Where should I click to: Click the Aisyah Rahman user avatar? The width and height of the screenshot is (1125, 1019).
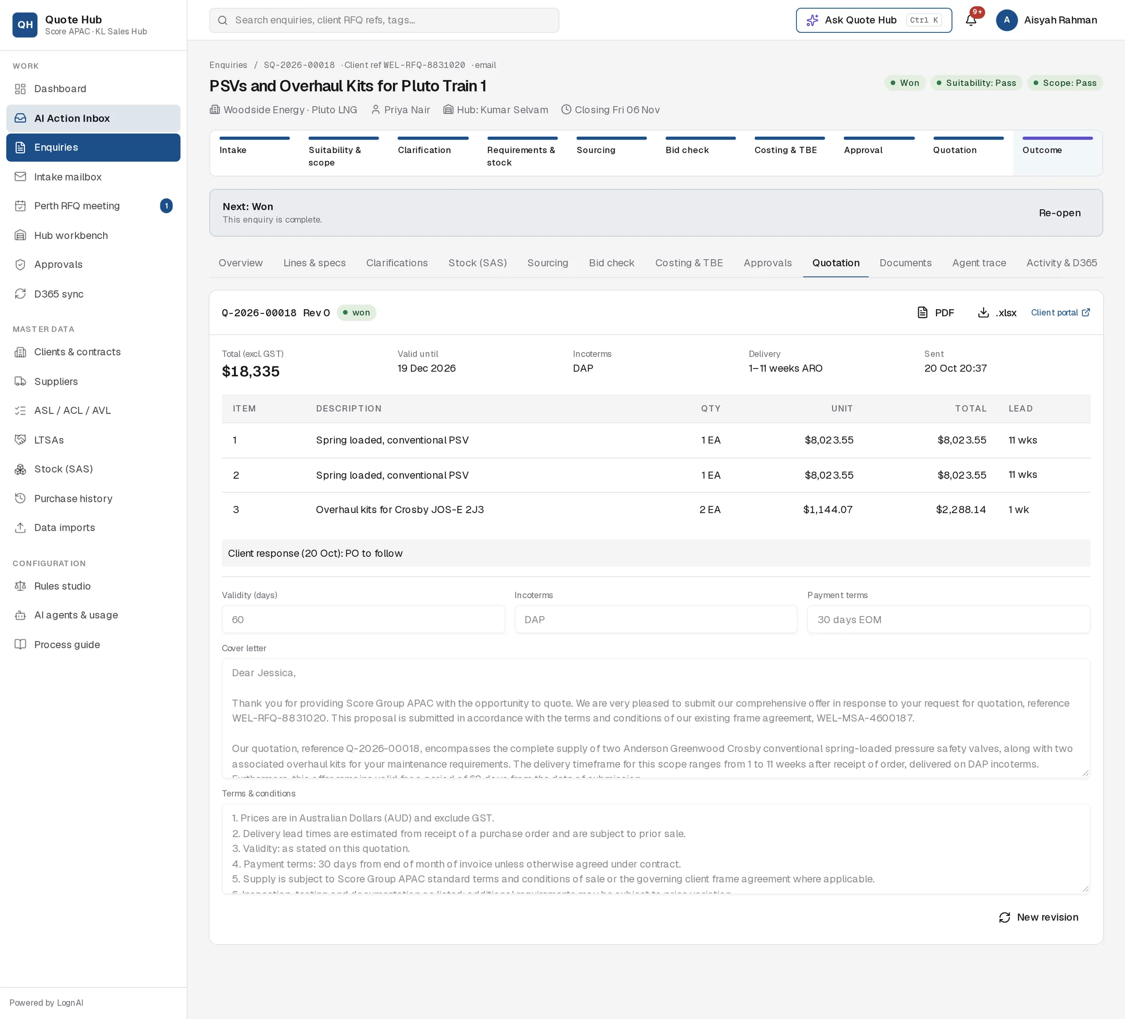[x=1007, y=20]
